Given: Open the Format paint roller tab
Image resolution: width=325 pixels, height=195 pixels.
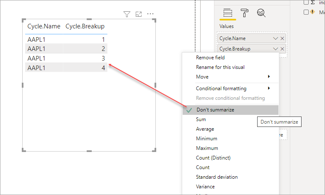Looking at the screenshot, I should 244,13.
